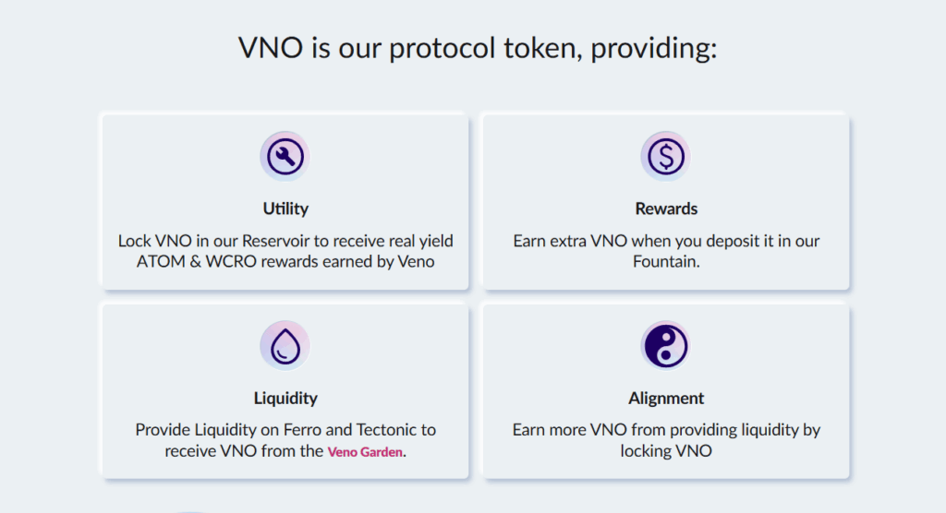Click the "Earn more VNO" description line

click(x=666, y=430)
